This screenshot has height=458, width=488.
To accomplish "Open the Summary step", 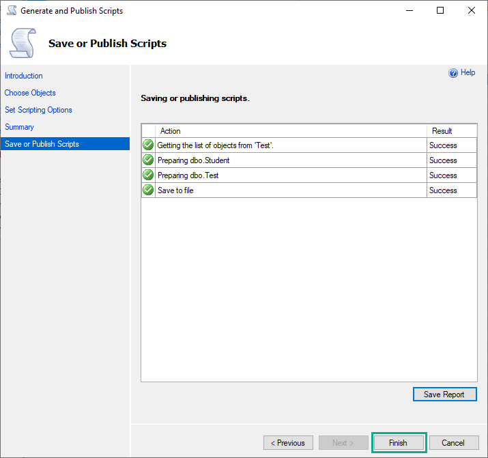I will click(19, 127).
